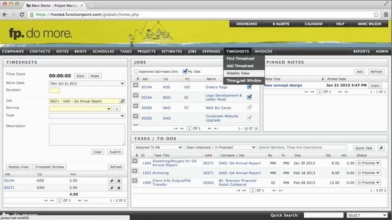Screen dimensions: 392x220
Task: Click the Quick Search text field
Action: [x=323, y=215]
